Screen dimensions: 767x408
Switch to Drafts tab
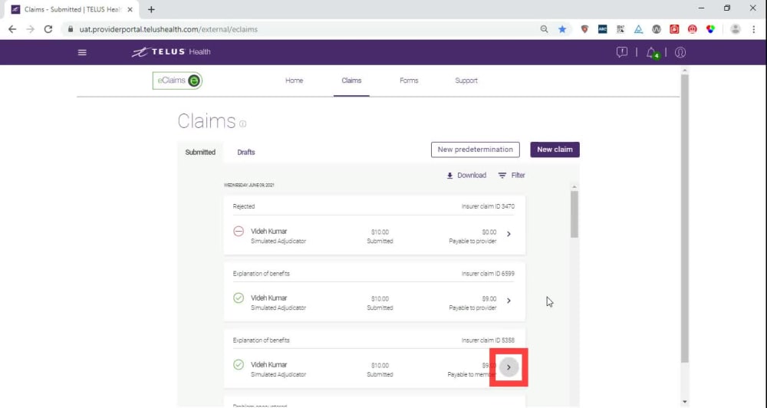coord(246,152)
